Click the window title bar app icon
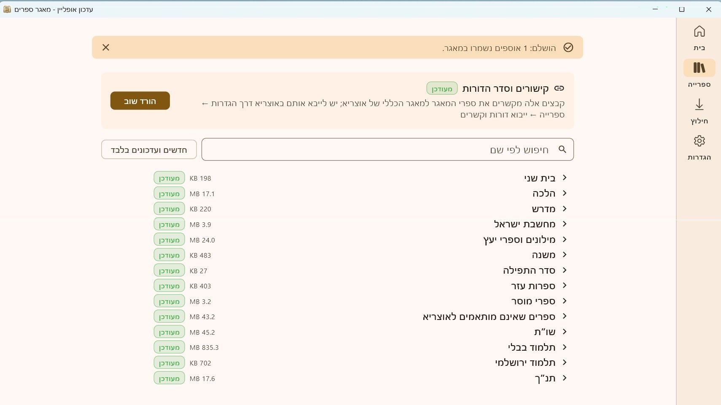The width and height of the screenshot is (721, 405). [7, 9]
